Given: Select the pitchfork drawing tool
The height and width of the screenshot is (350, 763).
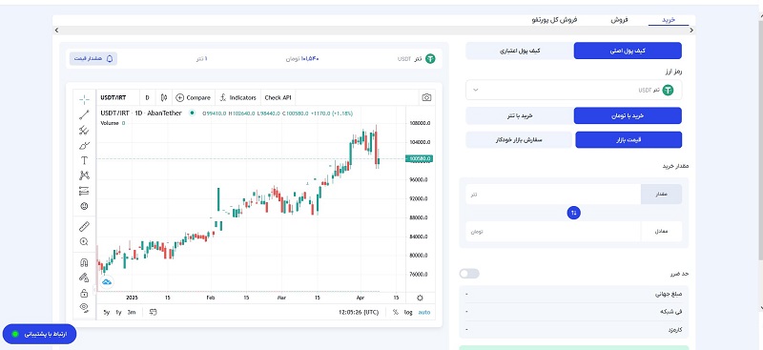Looking at the screenshot, I should click(x=84, y=130).
